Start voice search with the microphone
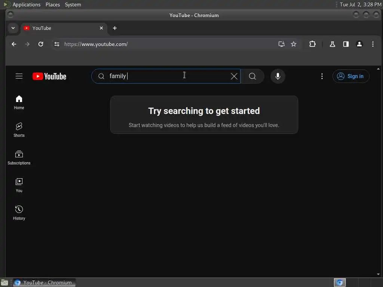Screen dimensions: 383x287 (278, 76)
